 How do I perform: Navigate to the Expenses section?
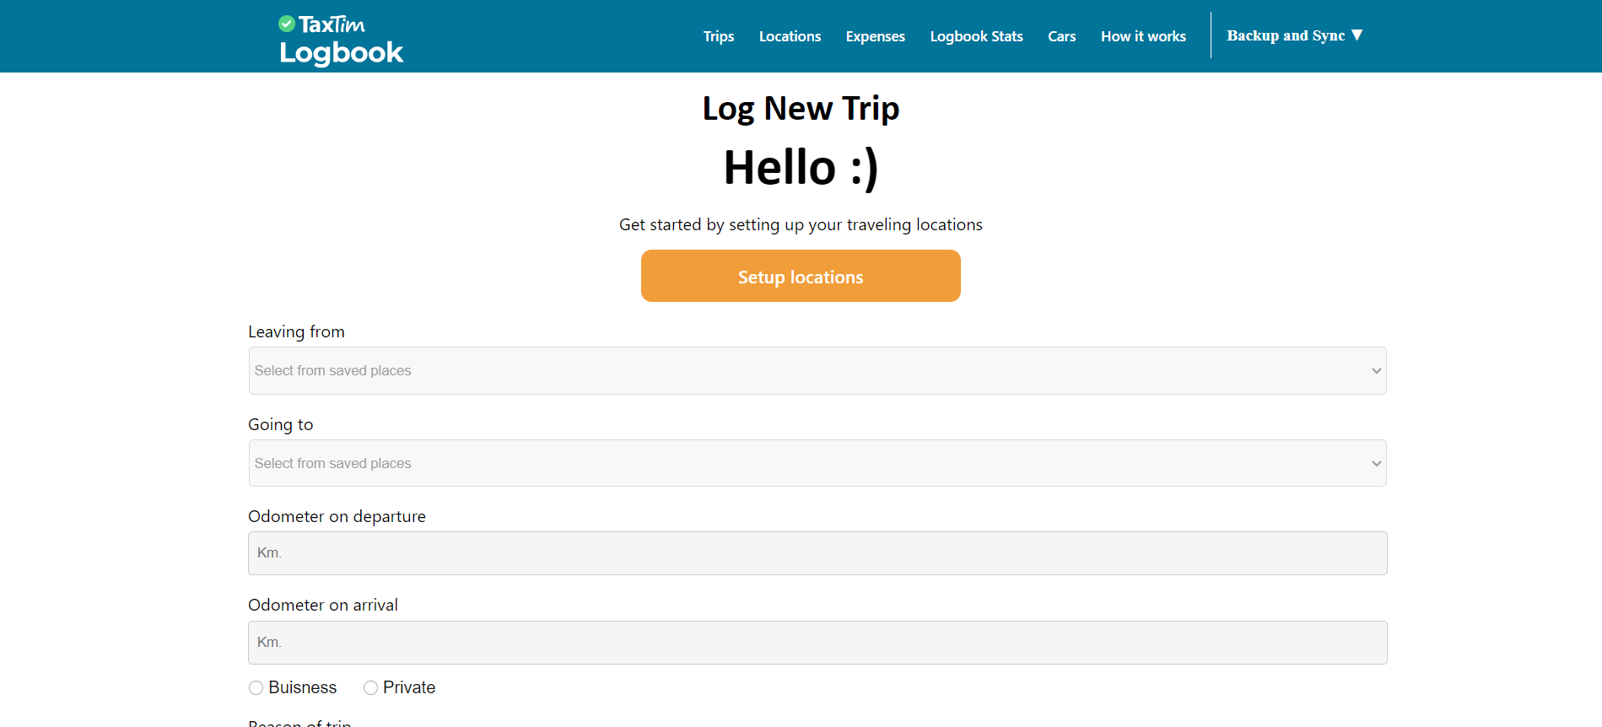[x=875, y=36]
